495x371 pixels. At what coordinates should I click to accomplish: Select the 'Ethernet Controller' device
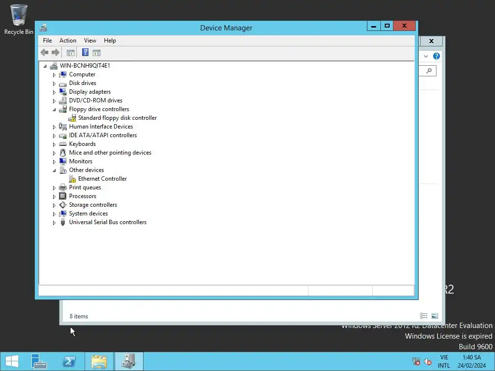[102, 179]
